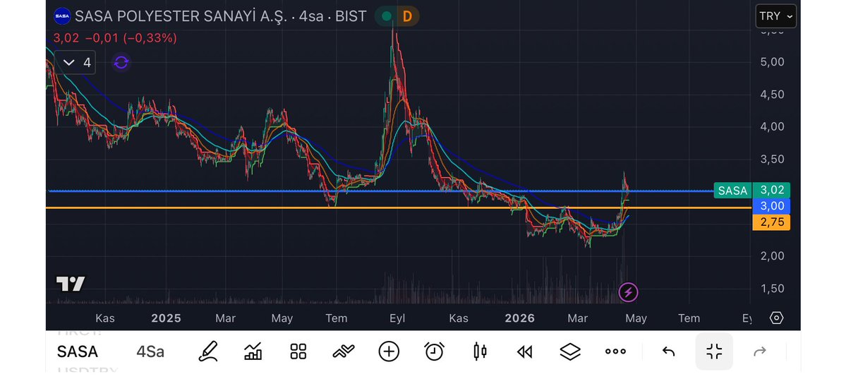The height and width of the screenshot is (391, 846).
Task: Click the 1,50 price scale value
Action: 772,289
